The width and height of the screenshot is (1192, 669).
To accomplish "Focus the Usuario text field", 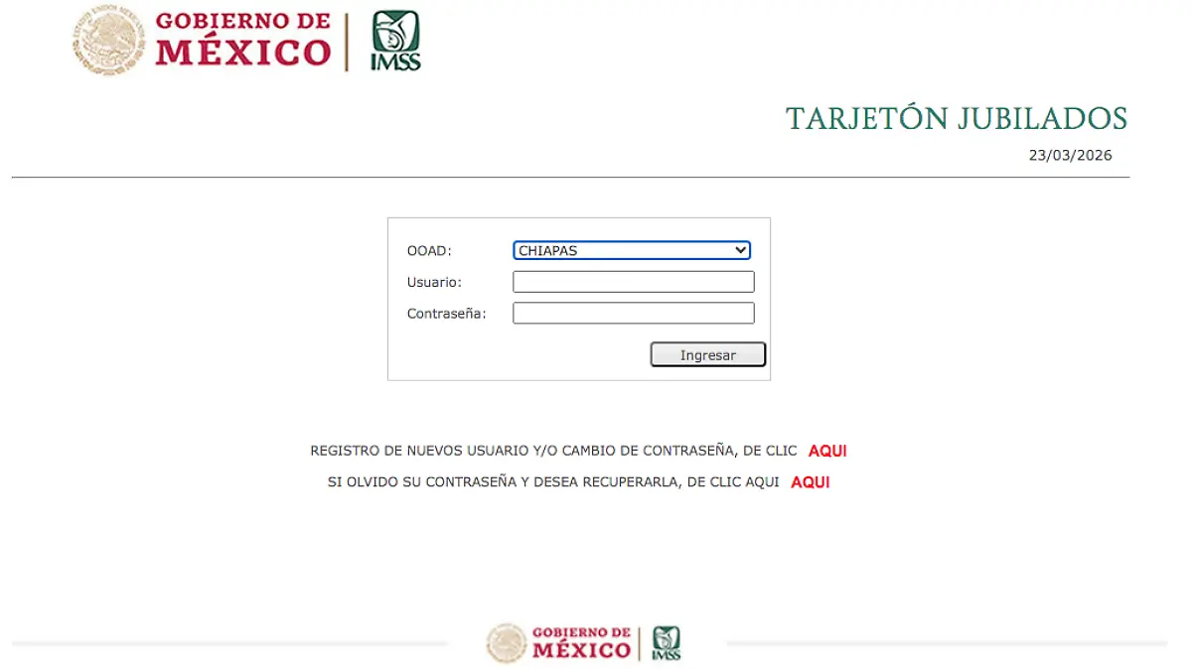I will (x=633, y=282).
